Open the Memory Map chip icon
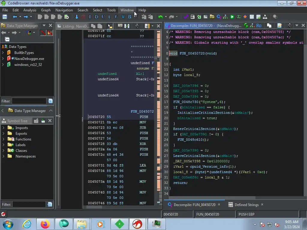The width and height of the screenshot is (307, 230). (238, 17)
